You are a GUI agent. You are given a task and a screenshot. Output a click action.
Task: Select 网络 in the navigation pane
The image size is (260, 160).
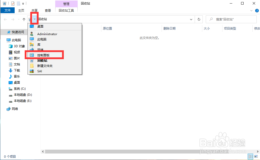[15, 109]
